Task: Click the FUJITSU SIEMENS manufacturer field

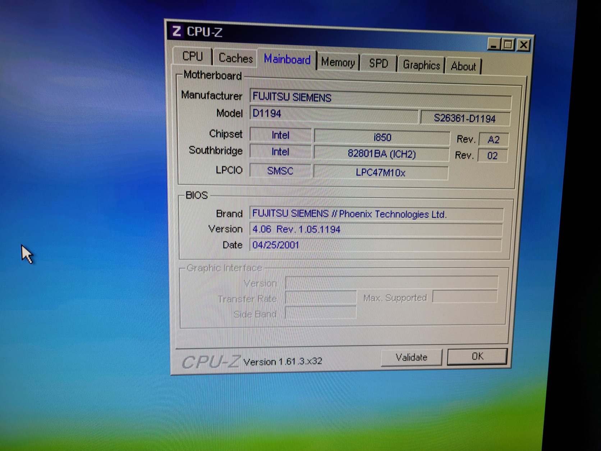Action: [x=380, y=99]
